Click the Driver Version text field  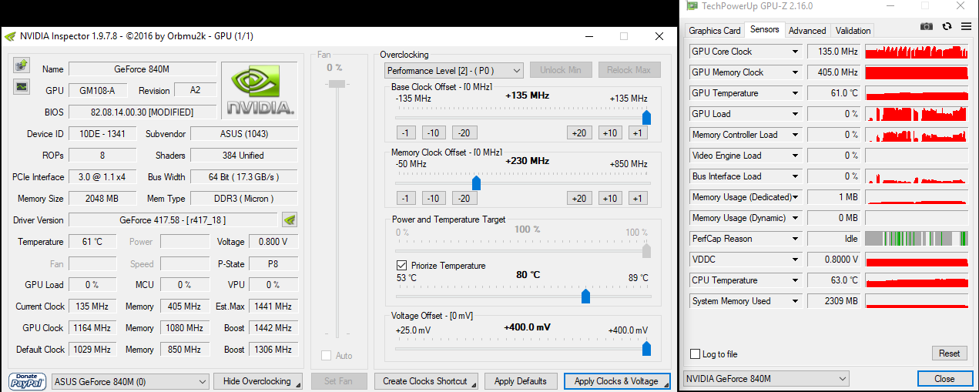pyautogui.click(x=174, y=220)
